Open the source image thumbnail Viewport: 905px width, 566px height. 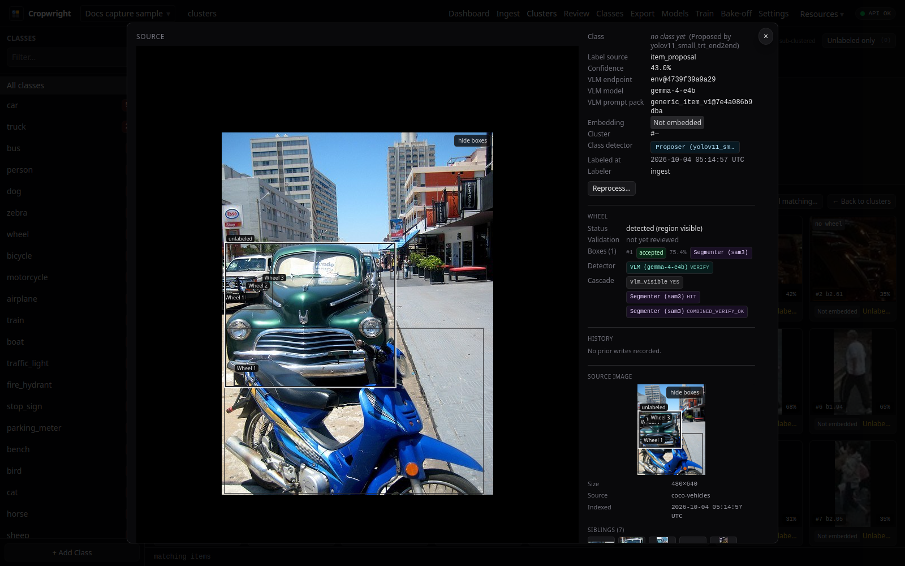coord(671,430)
